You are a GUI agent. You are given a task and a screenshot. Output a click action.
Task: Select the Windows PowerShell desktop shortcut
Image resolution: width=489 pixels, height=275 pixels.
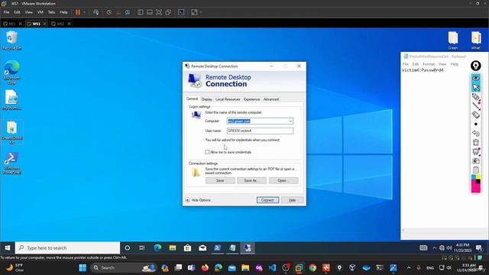coord(12,163)
